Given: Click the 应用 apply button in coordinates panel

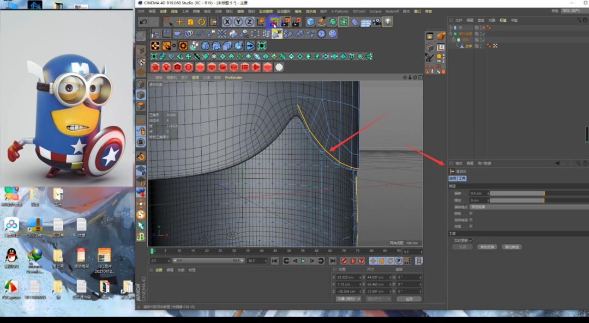Looking at the screenshot, I should point(409,299).
